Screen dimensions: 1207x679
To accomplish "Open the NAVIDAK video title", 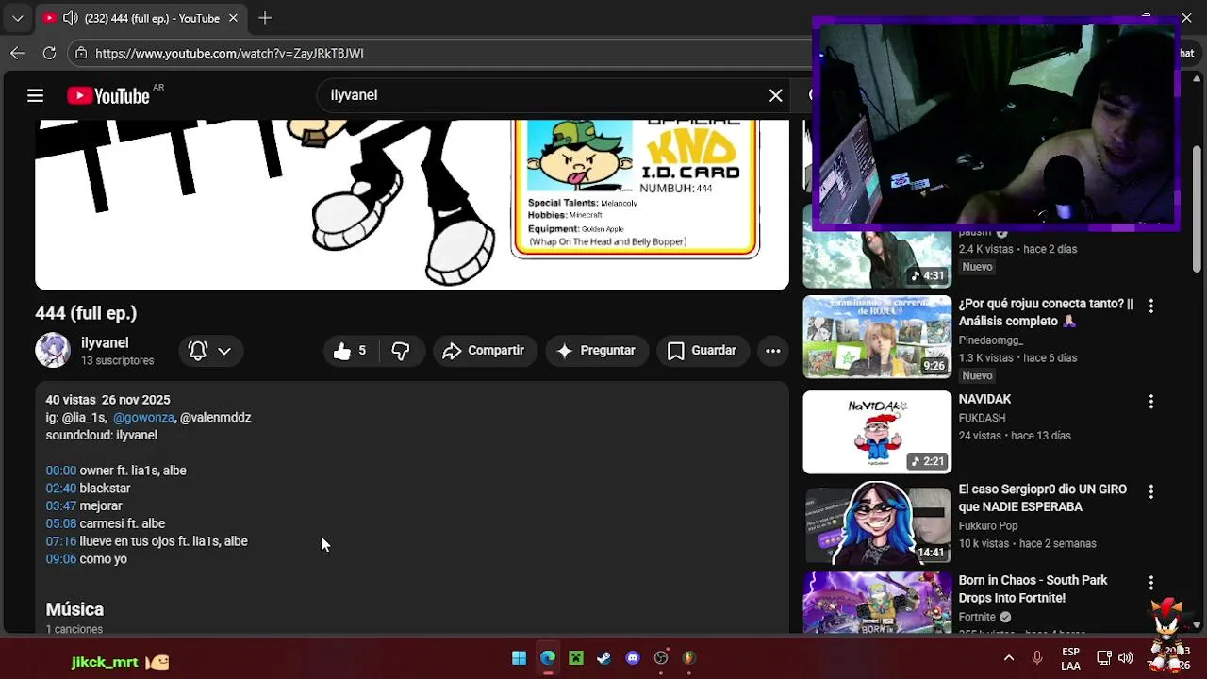I will click(x=984, y=400).
